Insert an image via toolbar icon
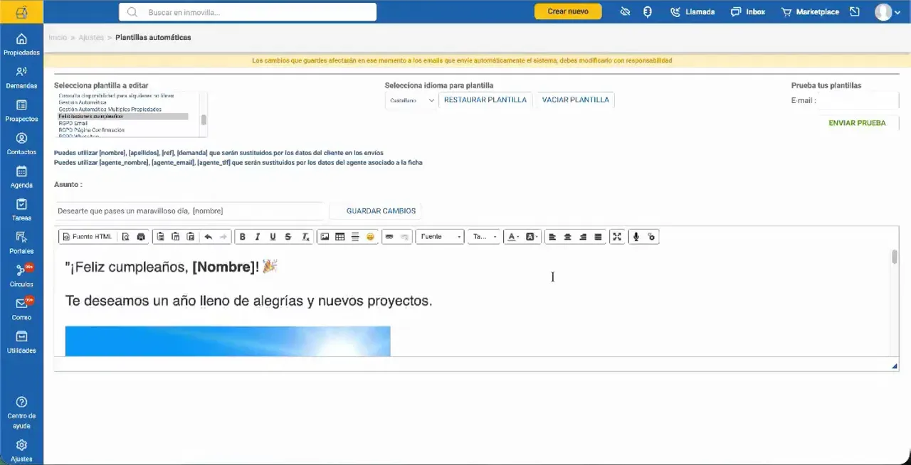 325,237
